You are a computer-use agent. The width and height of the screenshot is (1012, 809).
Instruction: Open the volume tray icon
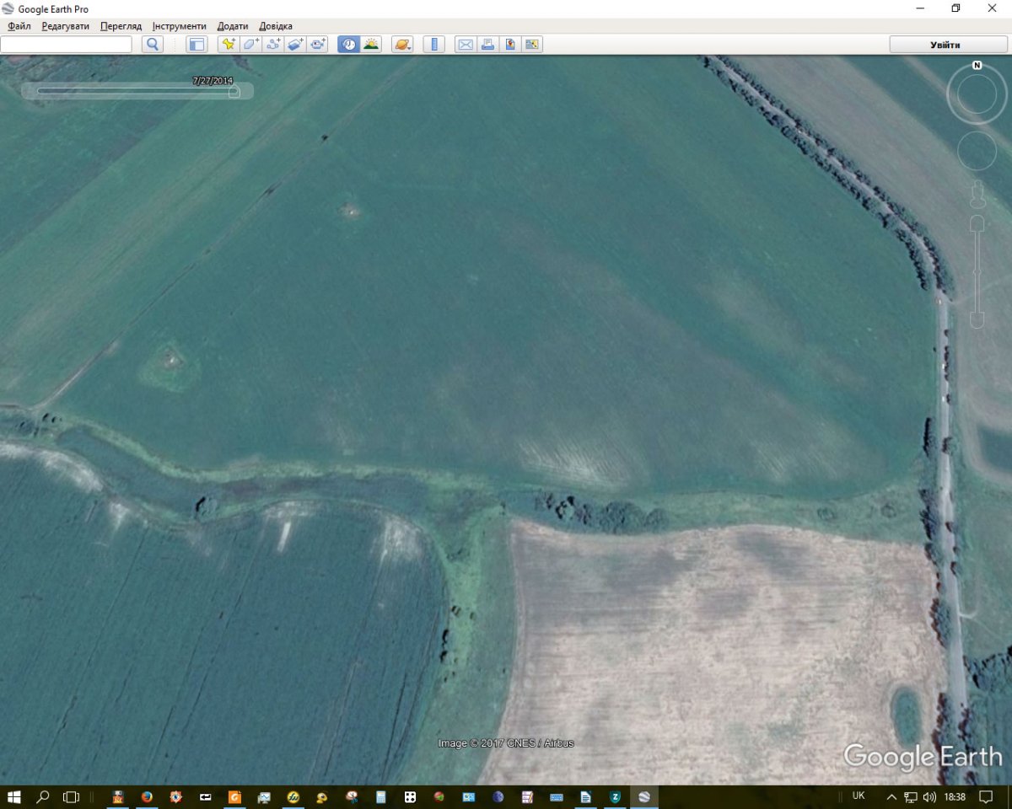(929, 796)
